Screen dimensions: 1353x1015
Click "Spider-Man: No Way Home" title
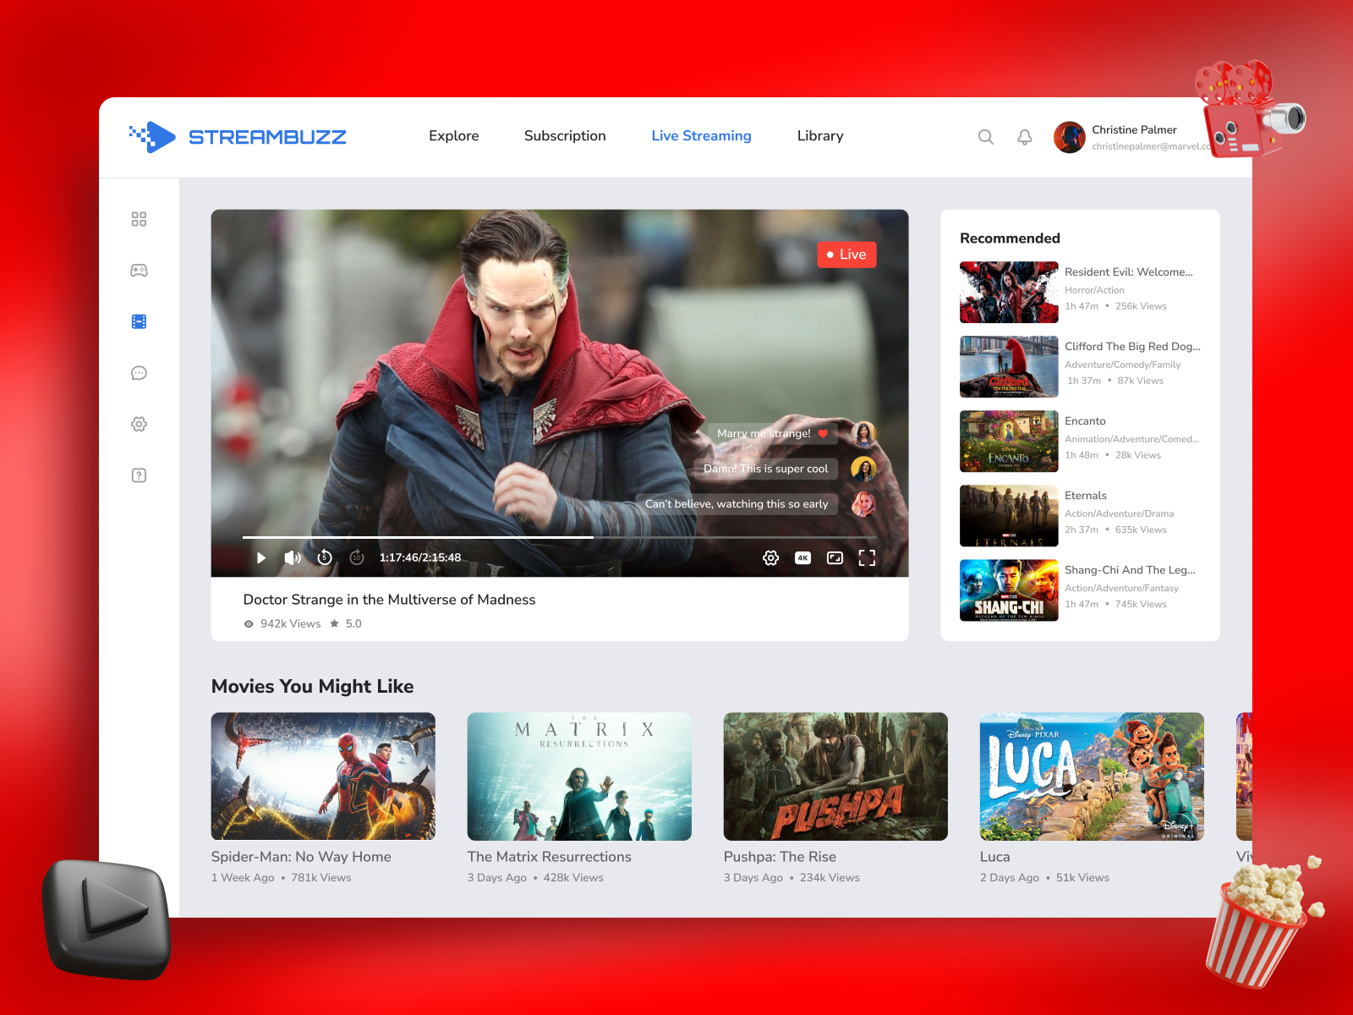[301, 857]
